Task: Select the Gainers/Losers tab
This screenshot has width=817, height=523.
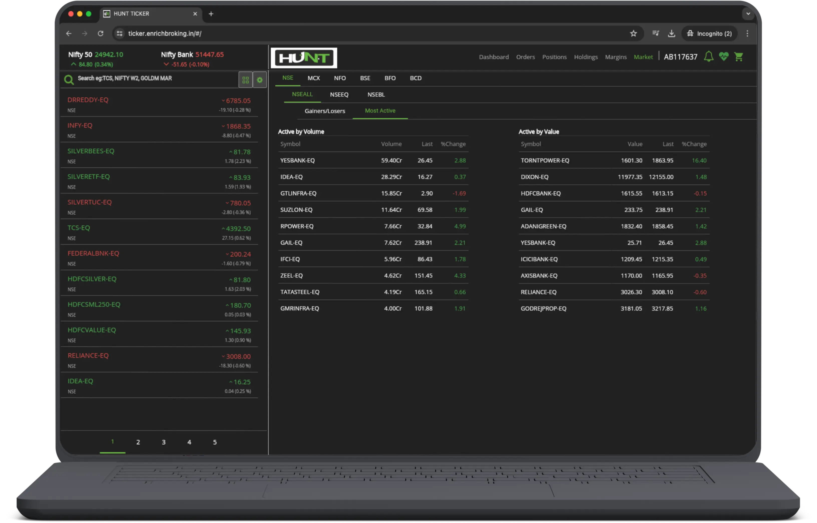Action: (325, 111)
